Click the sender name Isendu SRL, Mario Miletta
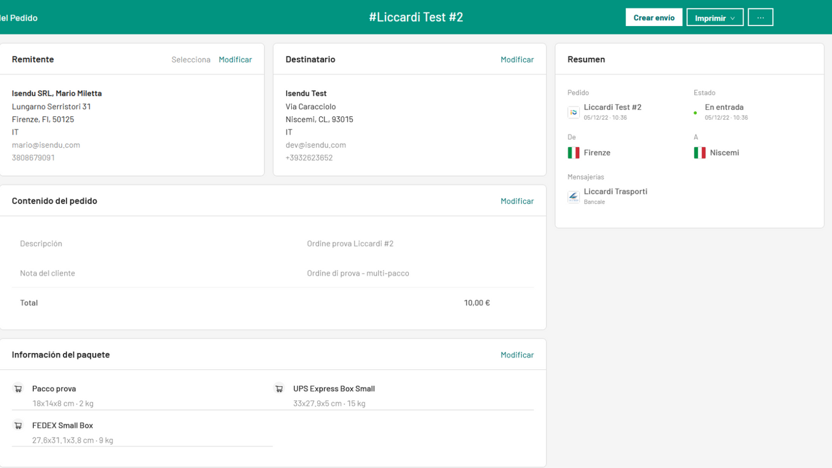This screenshot has height=468, width=832. pyautogui.click(x=57, y=94)
